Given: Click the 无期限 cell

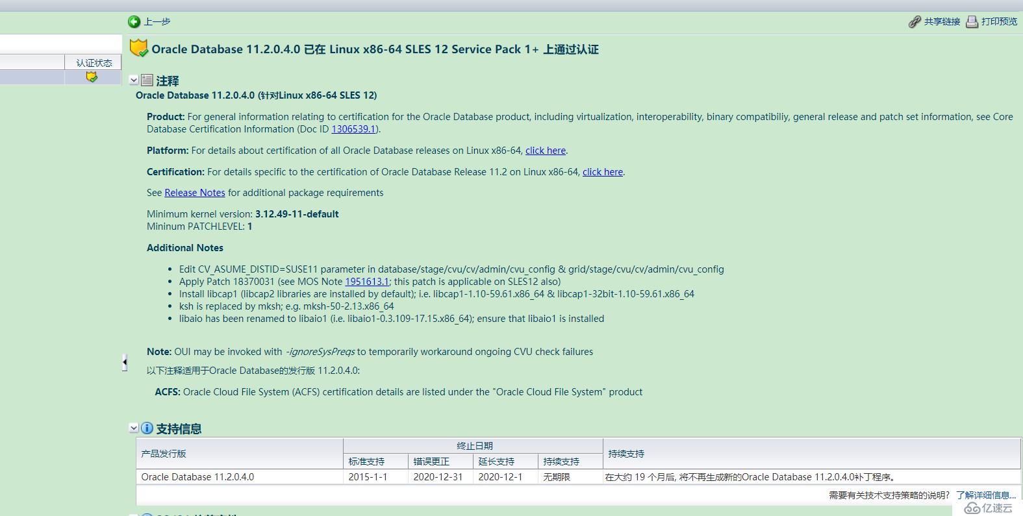Looking at the screenshot, I should coord(570,477).
